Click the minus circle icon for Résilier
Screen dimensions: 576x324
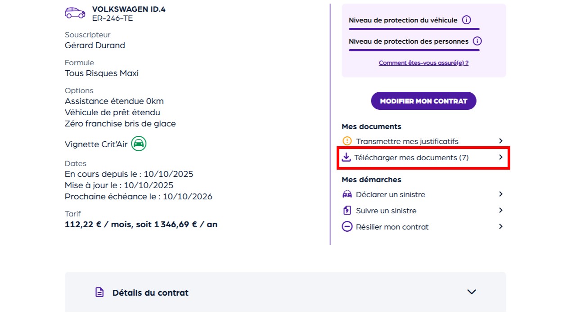347,227
